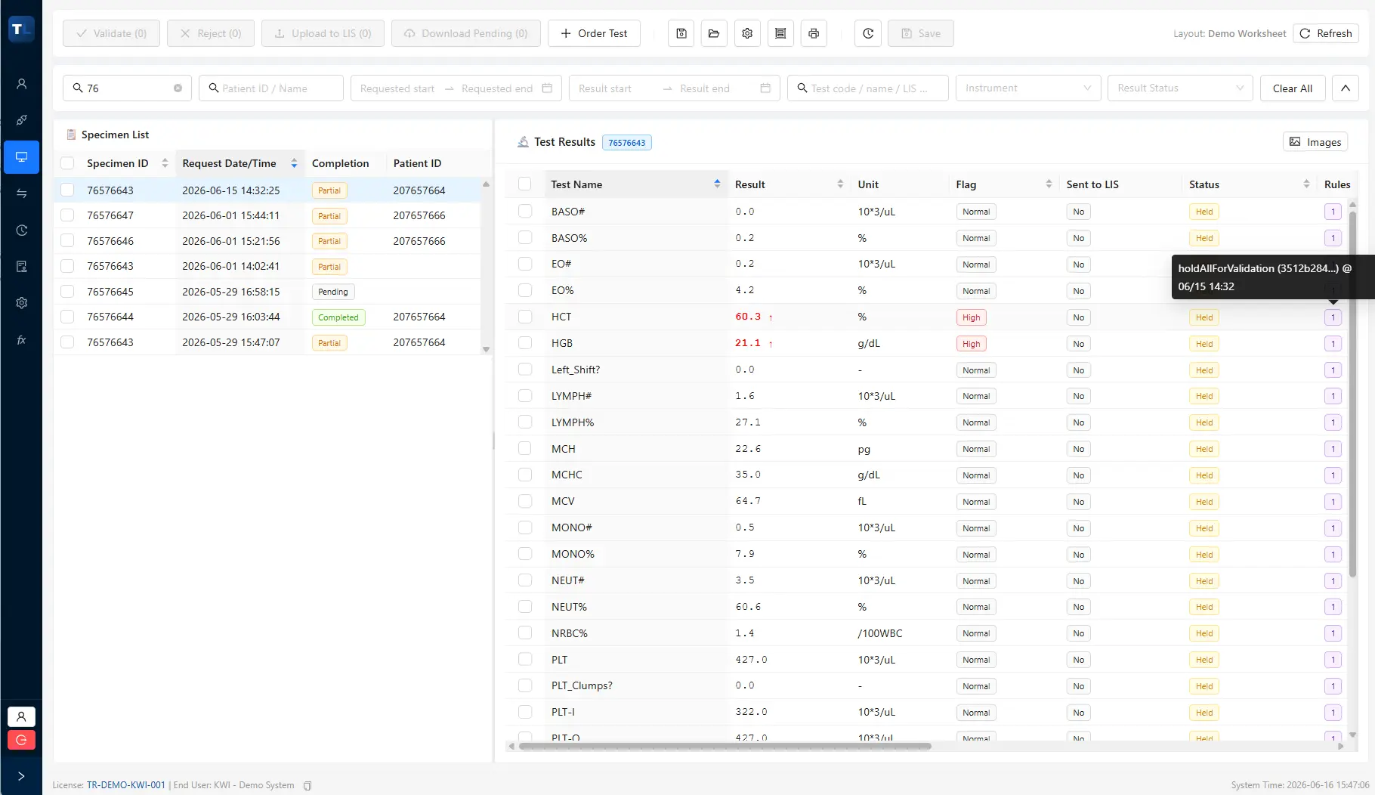Click the history clock icon in toolbar
1375x795 pixels.
pyautogui.click(x=868, y=33)
